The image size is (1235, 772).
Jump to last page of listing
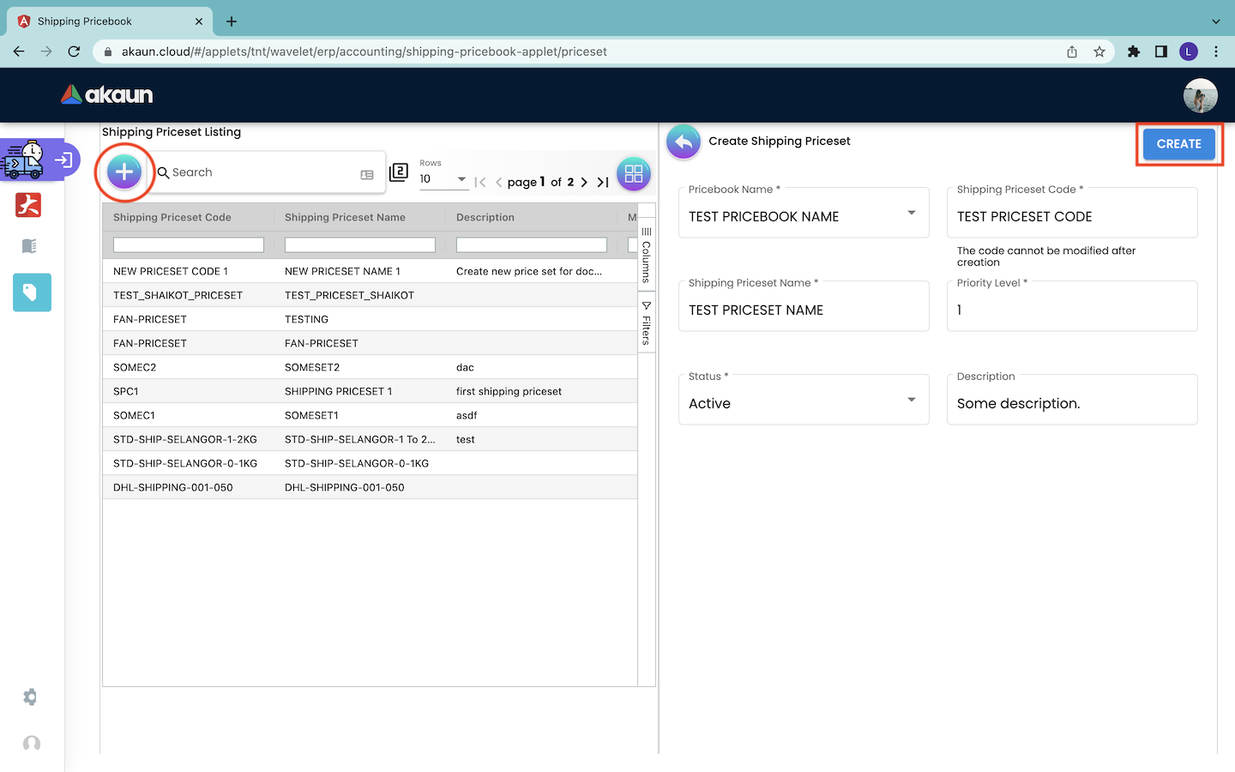pyautogui.click(x=603, y=182)
